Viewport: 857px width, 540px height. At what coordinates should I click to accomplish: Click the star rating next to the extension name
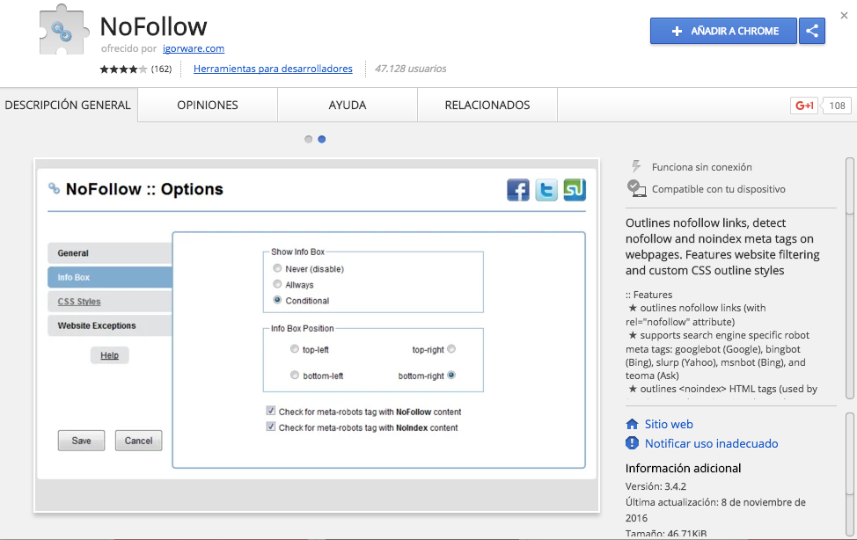(x=117, y=69)
